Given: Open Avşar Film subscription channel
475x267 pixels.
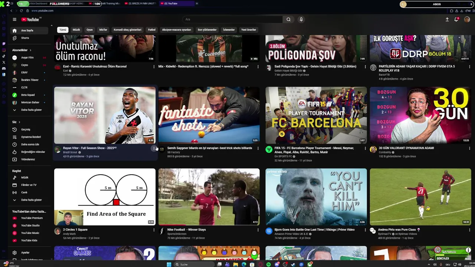Looking at the screenshot, I should [29, 57].
